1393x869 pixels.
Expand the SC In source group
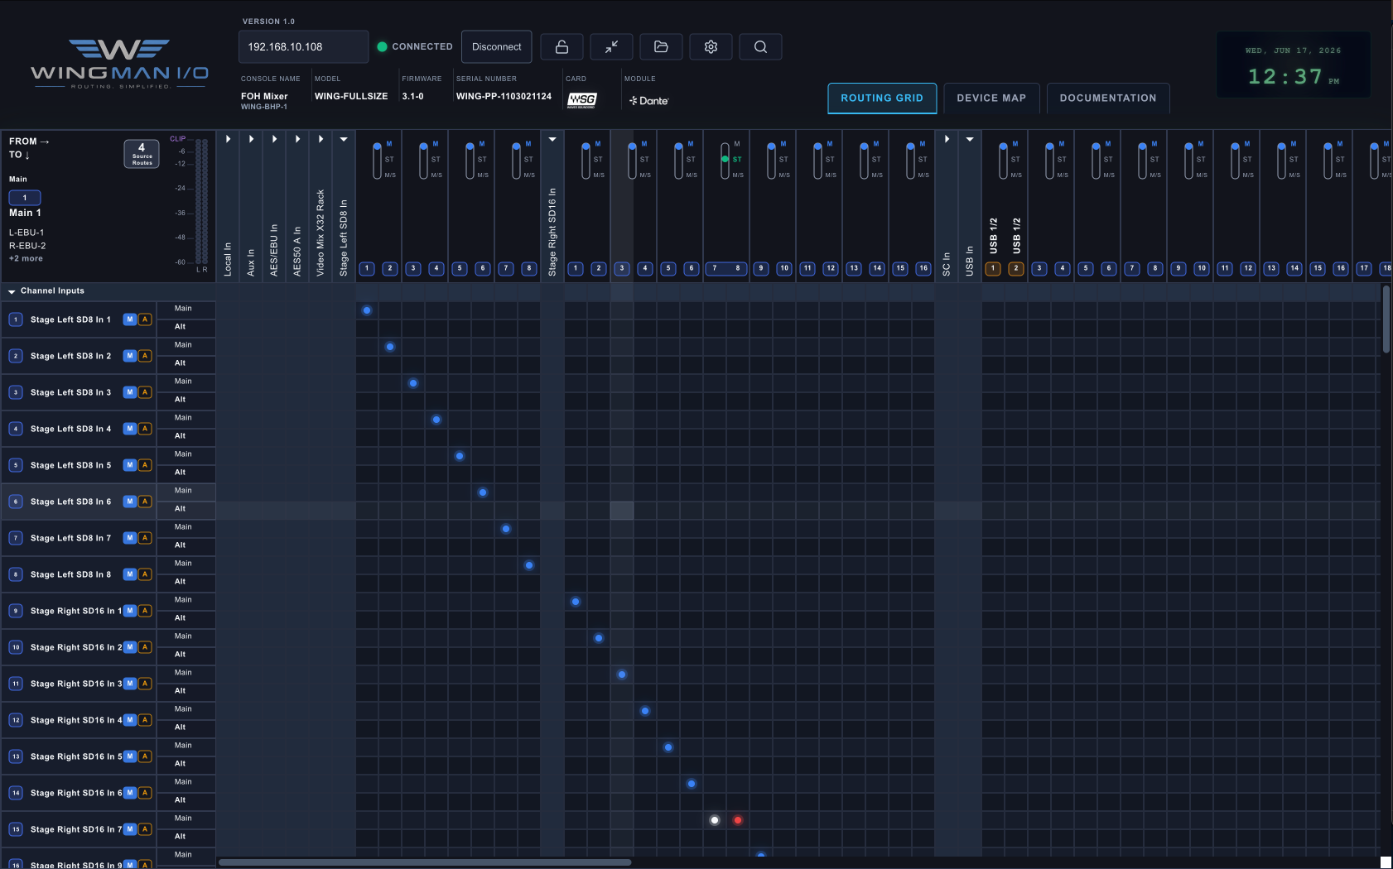[x=947, y=139]
